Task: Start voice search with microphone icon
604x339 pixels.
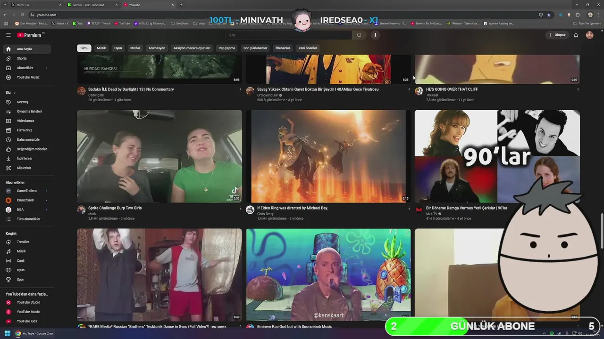Action: tap(375, 35)
